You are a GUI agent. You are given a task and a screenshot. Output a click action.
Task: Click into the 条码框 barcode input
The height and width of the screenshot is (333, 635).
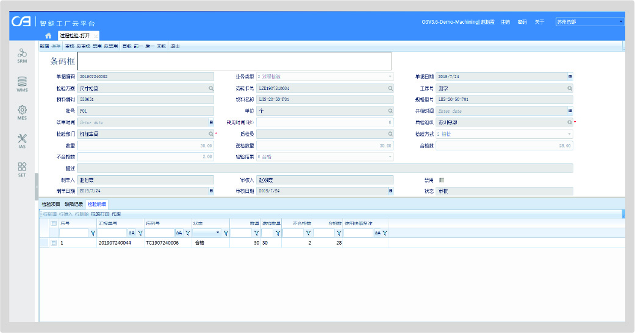(x=234, y=61)
